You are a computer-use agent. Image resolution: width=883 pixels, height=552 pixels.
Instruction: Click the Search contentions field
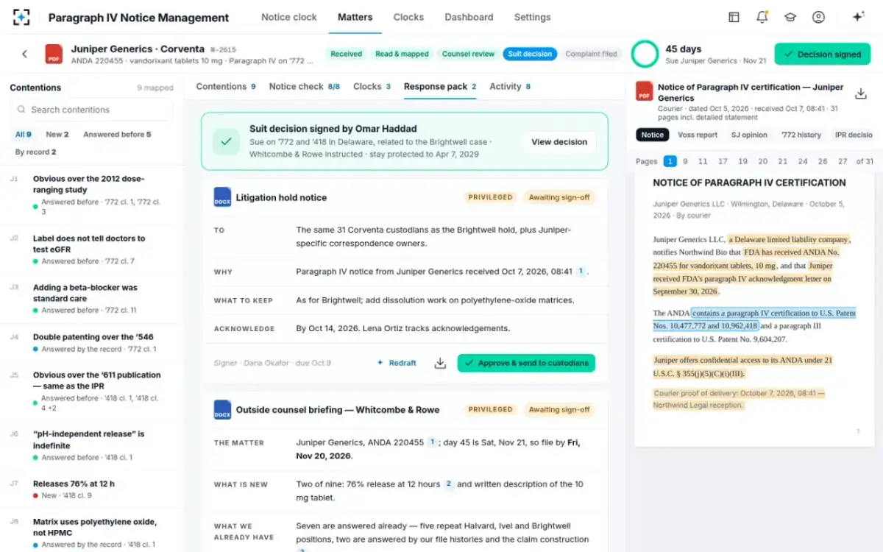click(x=92, y=110)
